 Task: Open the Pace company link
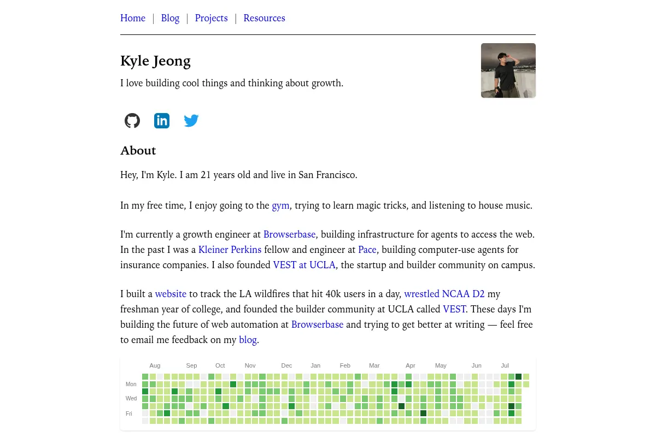tap(367, 250)
